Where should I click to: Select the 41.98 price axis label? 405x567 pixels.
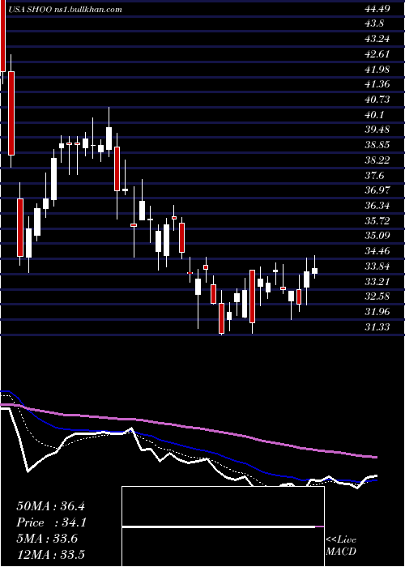tap(377, 69)
